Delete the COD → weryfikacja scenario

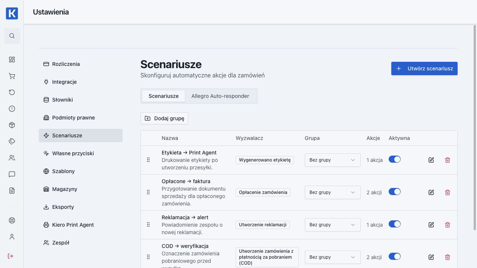click(448, 257)
